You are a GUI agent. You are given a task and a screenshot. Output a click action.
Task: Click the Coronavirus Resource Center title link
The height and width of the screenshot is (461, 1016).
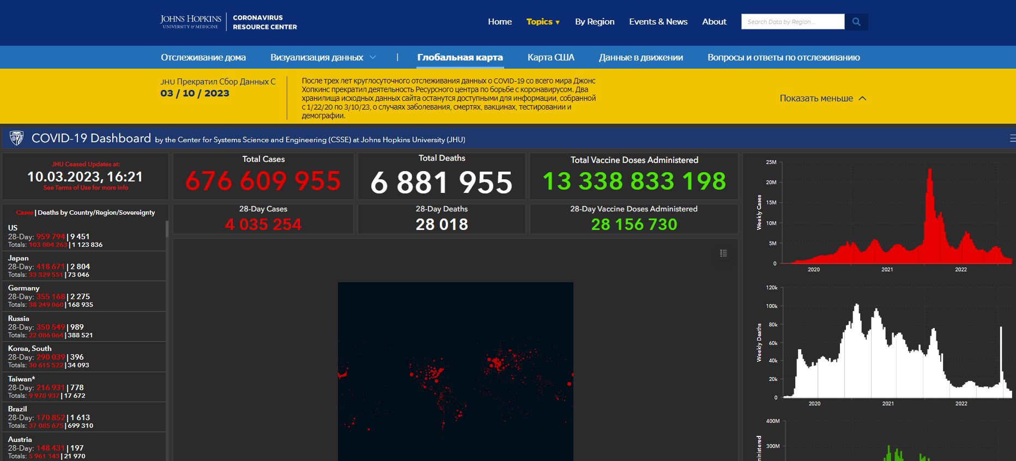pos(265,22)
